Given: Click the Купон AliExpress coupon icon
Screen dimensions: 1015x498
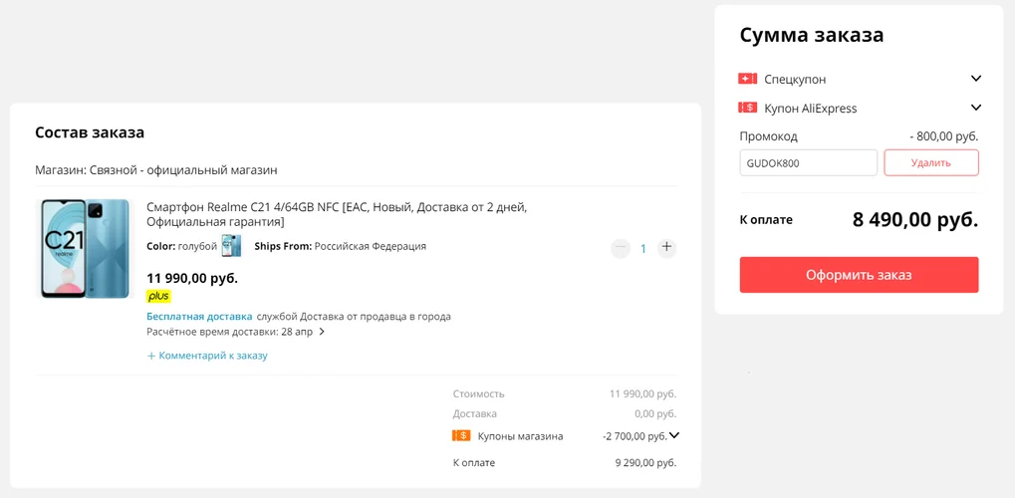Looking at the screenshot, I should (x=747, y=108).
